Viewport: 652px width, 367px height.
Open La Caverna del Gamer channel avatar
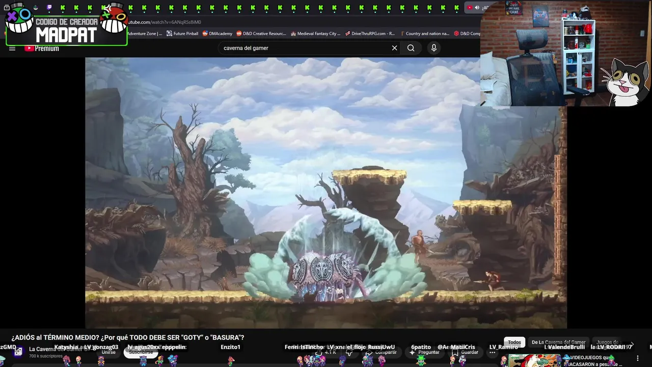point(19,351)
